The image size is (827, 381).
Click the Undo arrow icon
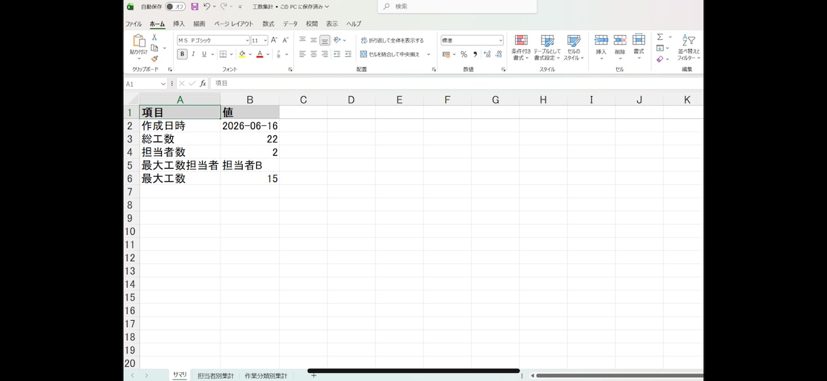point(207,7)
